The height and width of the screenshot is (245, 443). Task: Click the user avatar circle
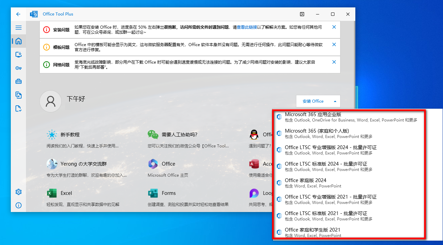pyautogui.click(x=51, y=101)
